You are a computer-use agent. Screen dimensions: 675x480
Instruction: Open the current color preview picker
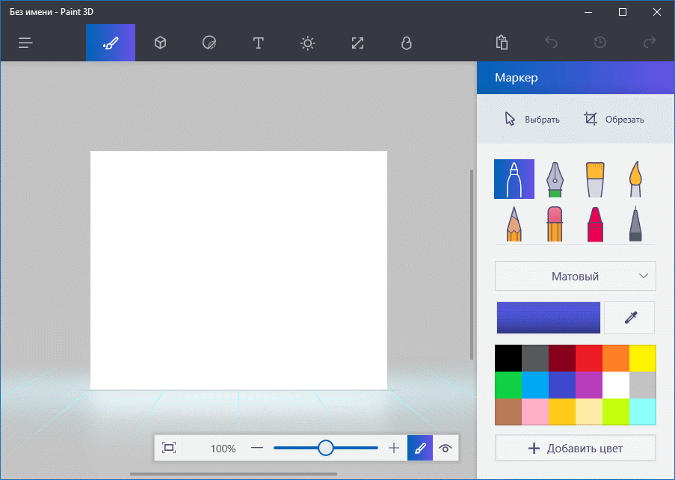pyautogui.click(x=549, y=318)
